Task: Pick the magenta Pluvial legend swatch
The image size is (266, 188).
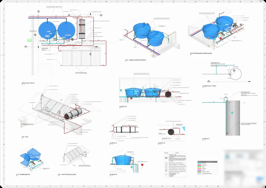Action: [199, 170]
